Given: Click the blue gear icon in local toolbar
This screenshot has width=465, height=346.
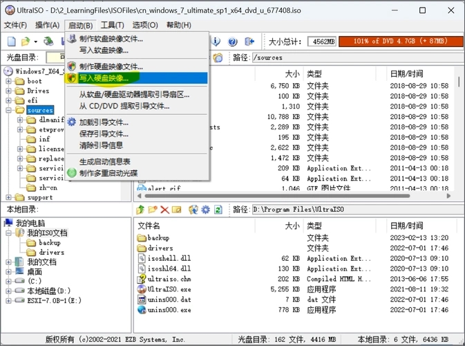Looking at the screenshot, I should (x=205, y=210).
